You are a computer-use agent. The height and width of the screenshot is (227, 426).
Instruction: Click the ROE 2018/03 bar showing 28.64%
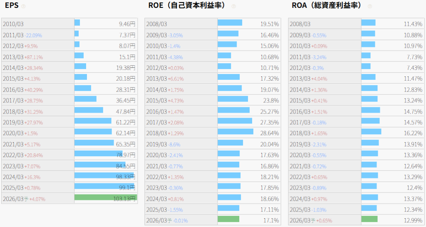[235, 132]
